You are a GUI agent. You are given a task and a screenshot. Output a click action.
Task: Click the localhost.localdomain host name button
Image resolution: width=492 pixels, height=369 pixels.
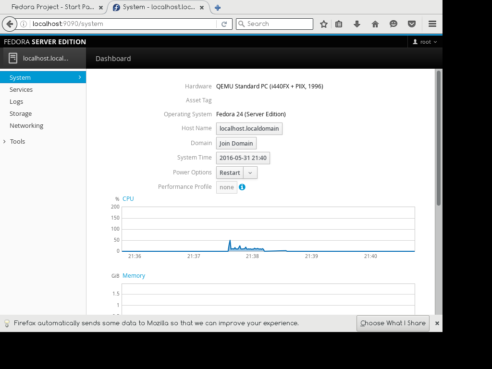[x=249, y=129]
